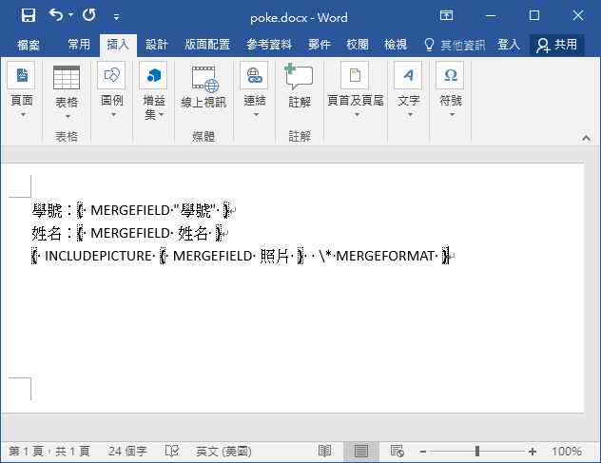Image resolution: width=601 pixels, height=463 pixels.
Task: Click the \* MERGEFORMAT switch text
Action: click(376, 256)
